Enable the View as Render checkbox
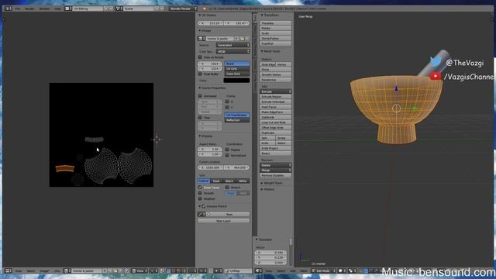This screenshot has height=279, width=496. pyautogui.click(x=200, y=57)
